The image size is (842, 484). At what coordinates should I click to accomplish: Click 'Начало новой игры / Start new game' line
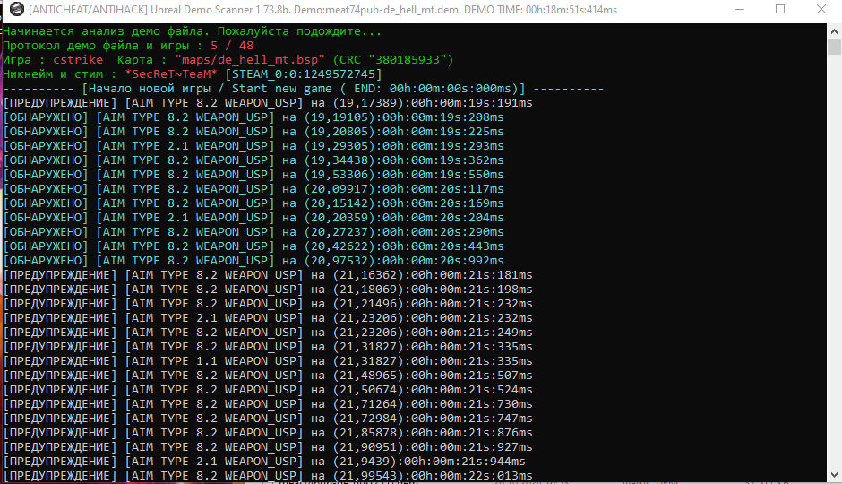[304, 89]
